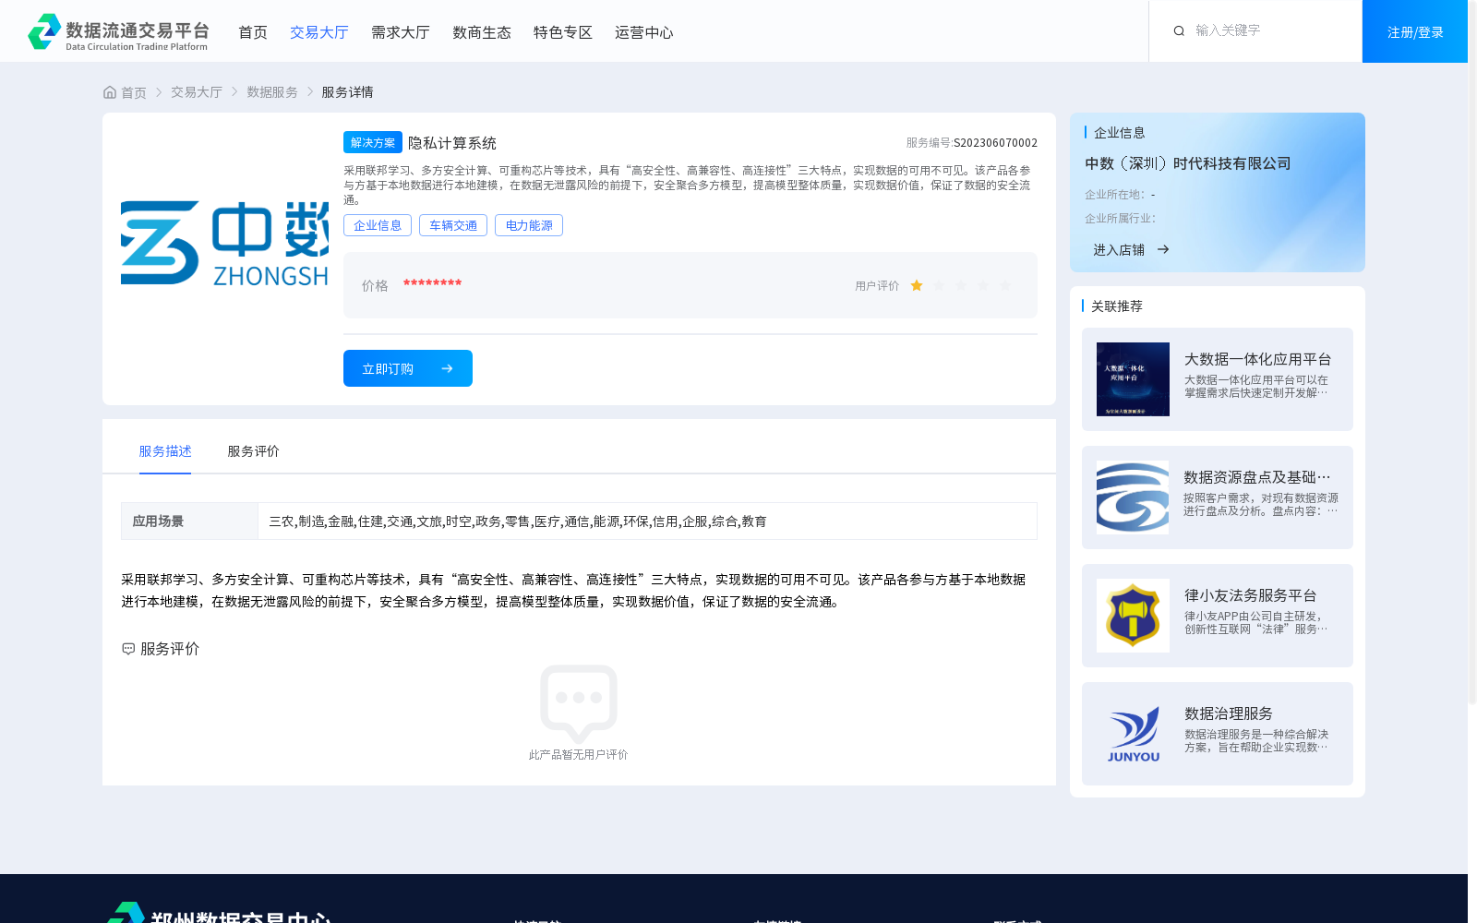This screenshot has height=923, width=1477.
Task: Open 律小友法务服务平台 recommendation title
Action: tap(1250, 595)
